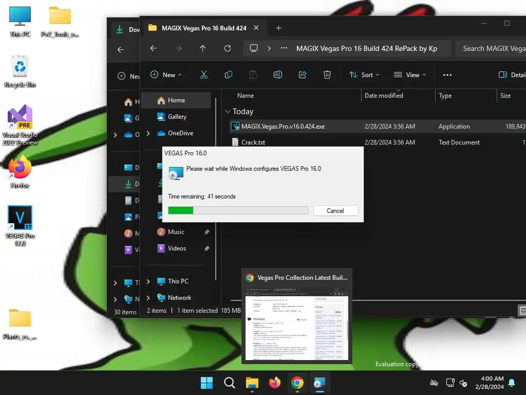Collapse the Today group
The height and width of the screenshot is (395, 526).
point(228,111)
